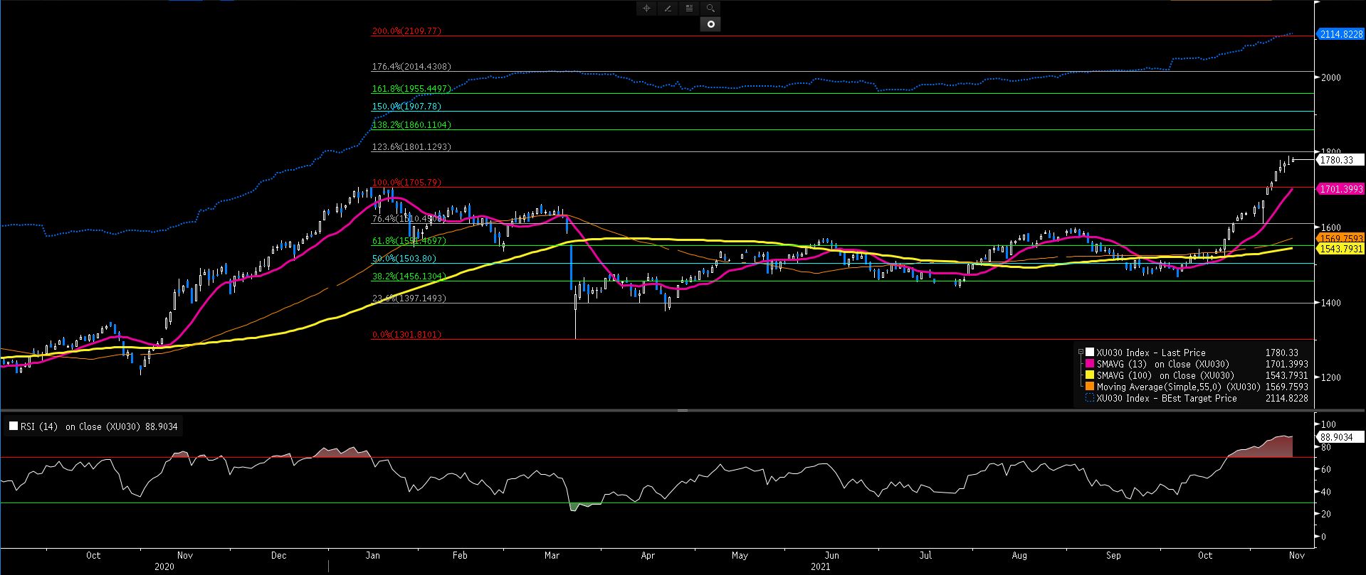Click Fibonacci label 161.8%(1955.4497)
1366x575 pixels.
[x=411, y=89]
